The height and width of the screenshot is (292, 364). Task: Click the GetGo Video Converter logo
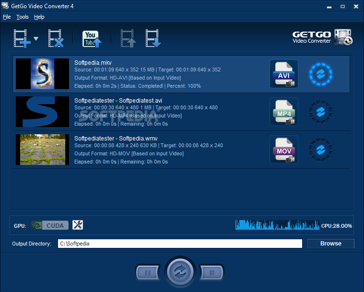[x=322, y=37]
